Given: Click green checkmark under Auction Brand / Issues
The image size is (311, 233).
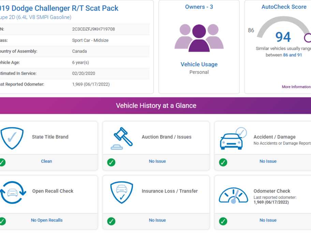Looking at the screenshot, I should tap(111, 162).
